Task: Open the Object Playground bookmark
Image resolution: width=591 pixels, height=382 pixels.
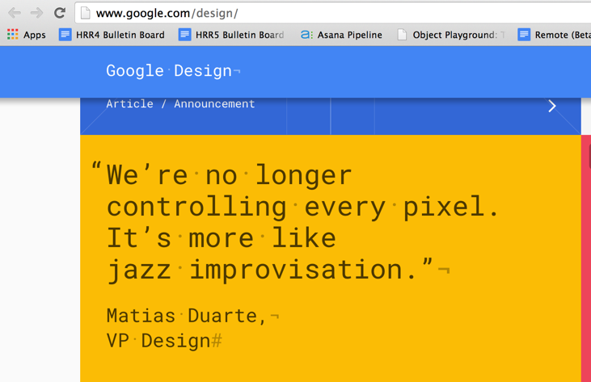Action: 451,35
